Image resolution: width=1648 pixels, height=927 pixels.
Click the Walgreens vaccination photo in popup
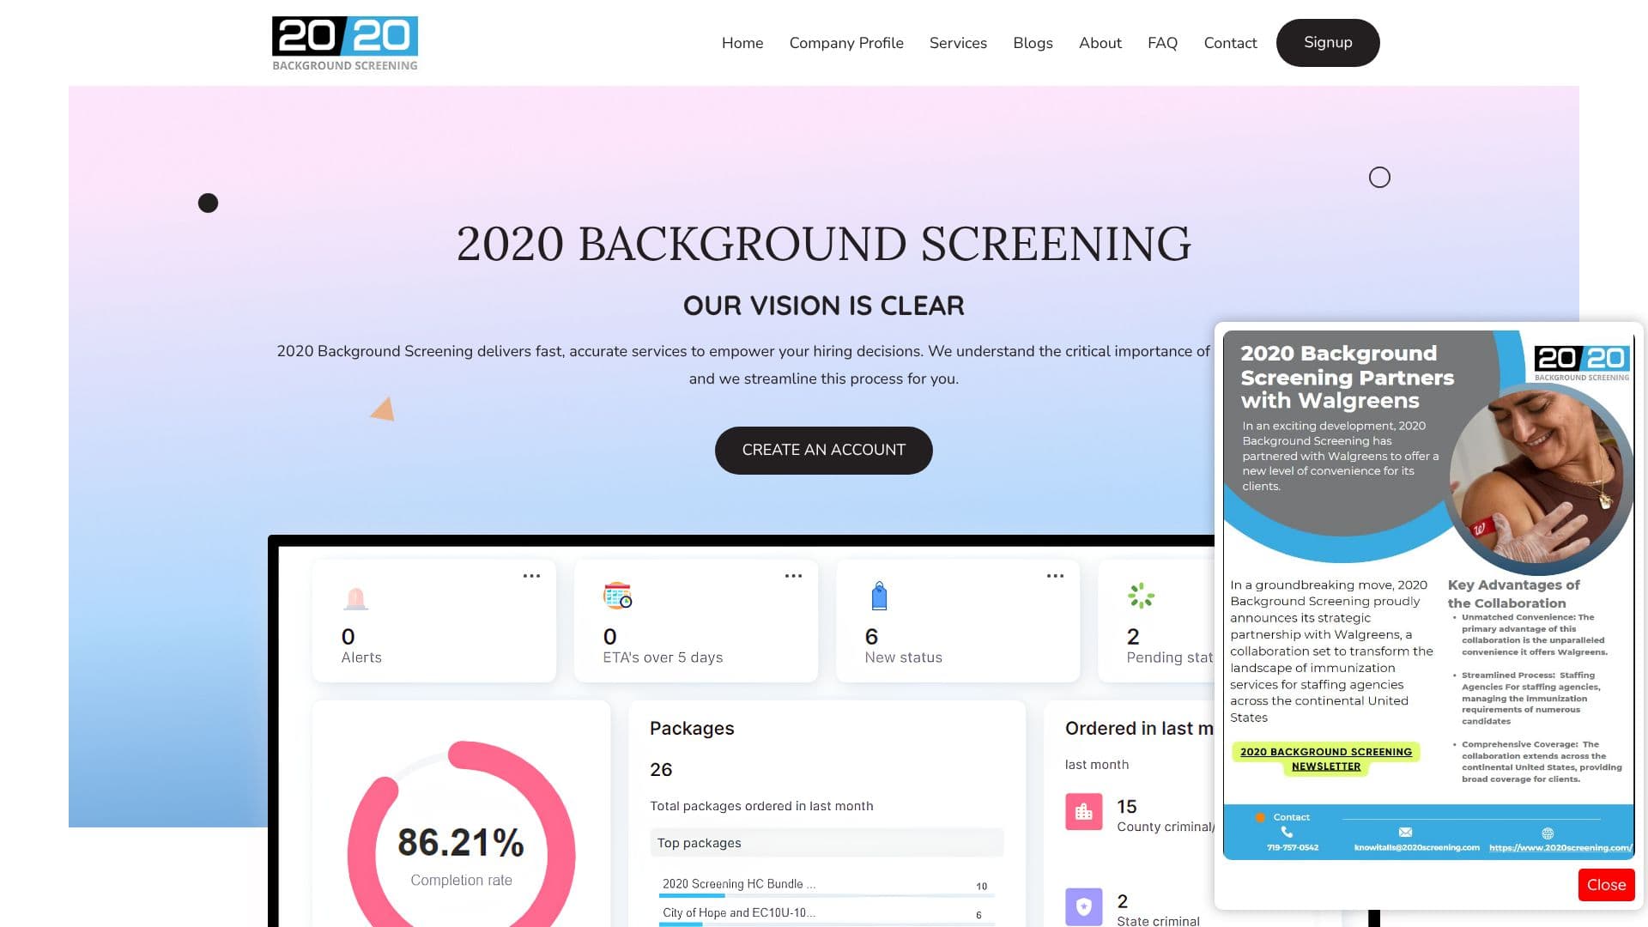(1538, 479)
